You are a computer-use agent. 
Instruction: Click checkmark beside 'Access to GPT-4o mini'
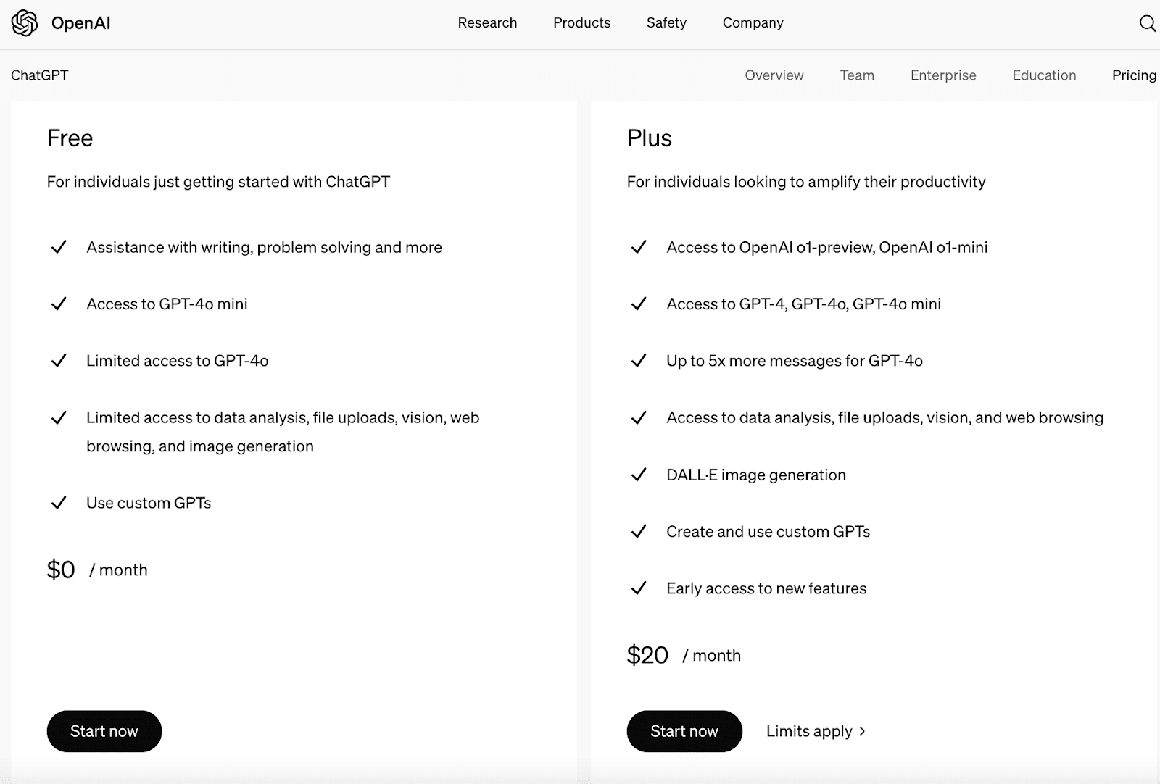pos(59,304)
